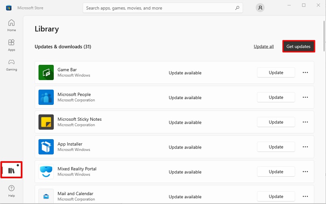Minimize the Microsoft Store window
Screen dimensions: 326x204
point(289,5)
